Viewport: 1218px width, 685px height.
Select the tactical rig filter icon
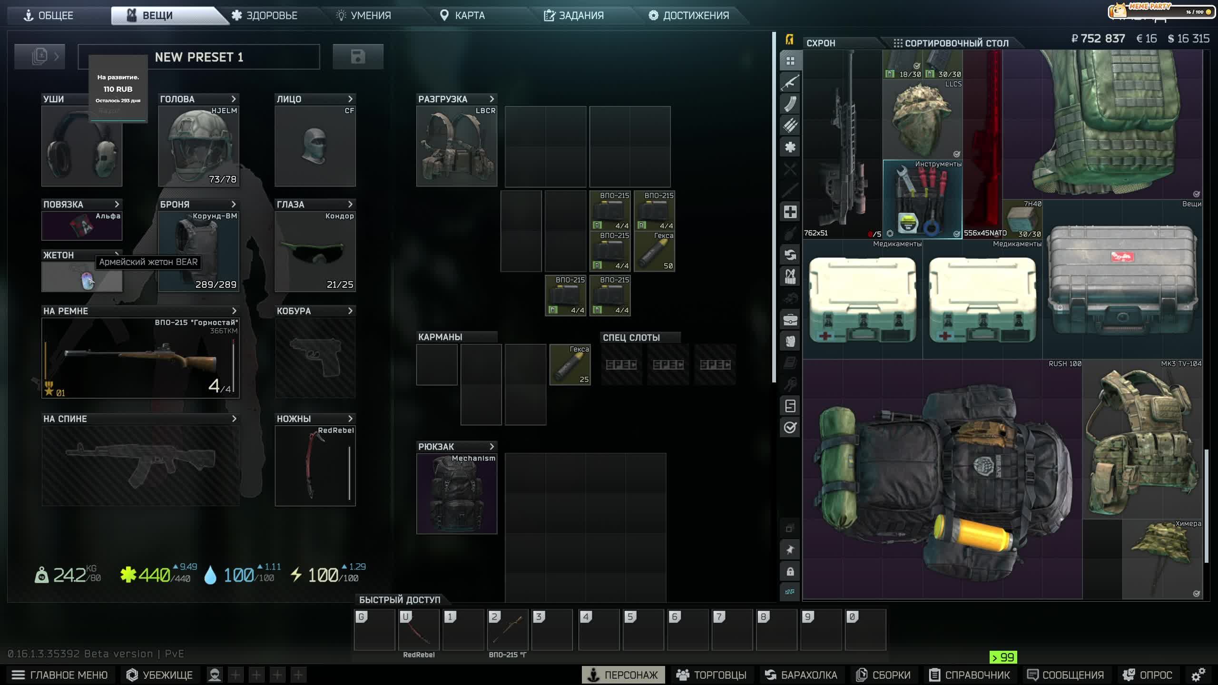click(x=790, y=276)
